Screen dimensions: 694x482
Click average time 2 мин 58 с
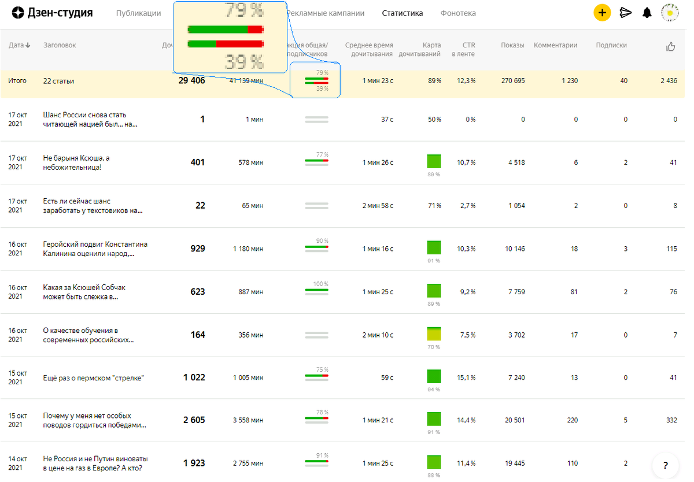[378, 206]
